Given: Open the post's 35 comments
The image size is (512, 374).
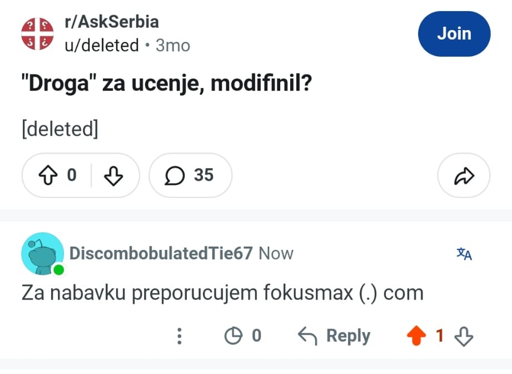Looking at the screenshot, I should click(190, 175).
